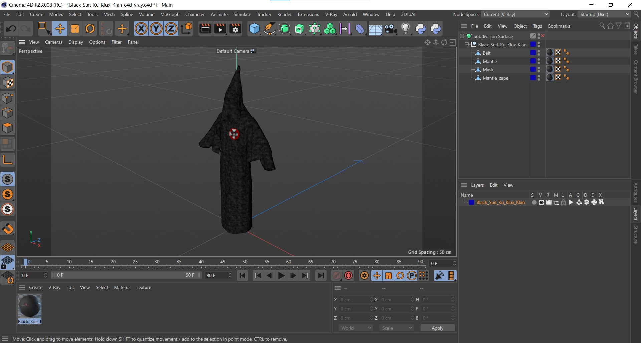
Task: Click Make Editable icon
Action: [7, 48]
